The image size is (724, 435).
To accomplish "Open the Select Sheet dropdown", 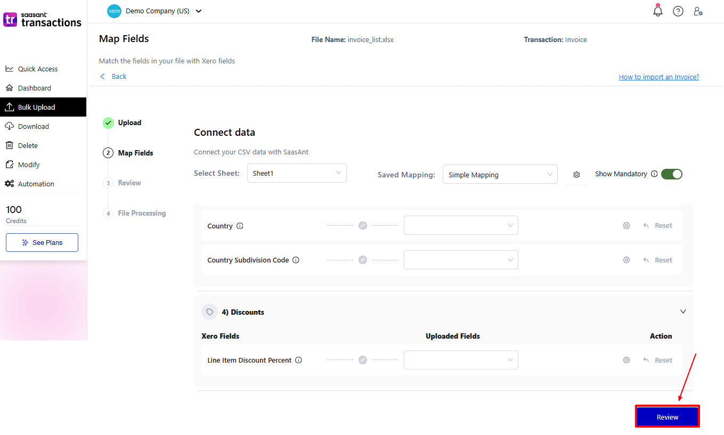I will (297, 174).
